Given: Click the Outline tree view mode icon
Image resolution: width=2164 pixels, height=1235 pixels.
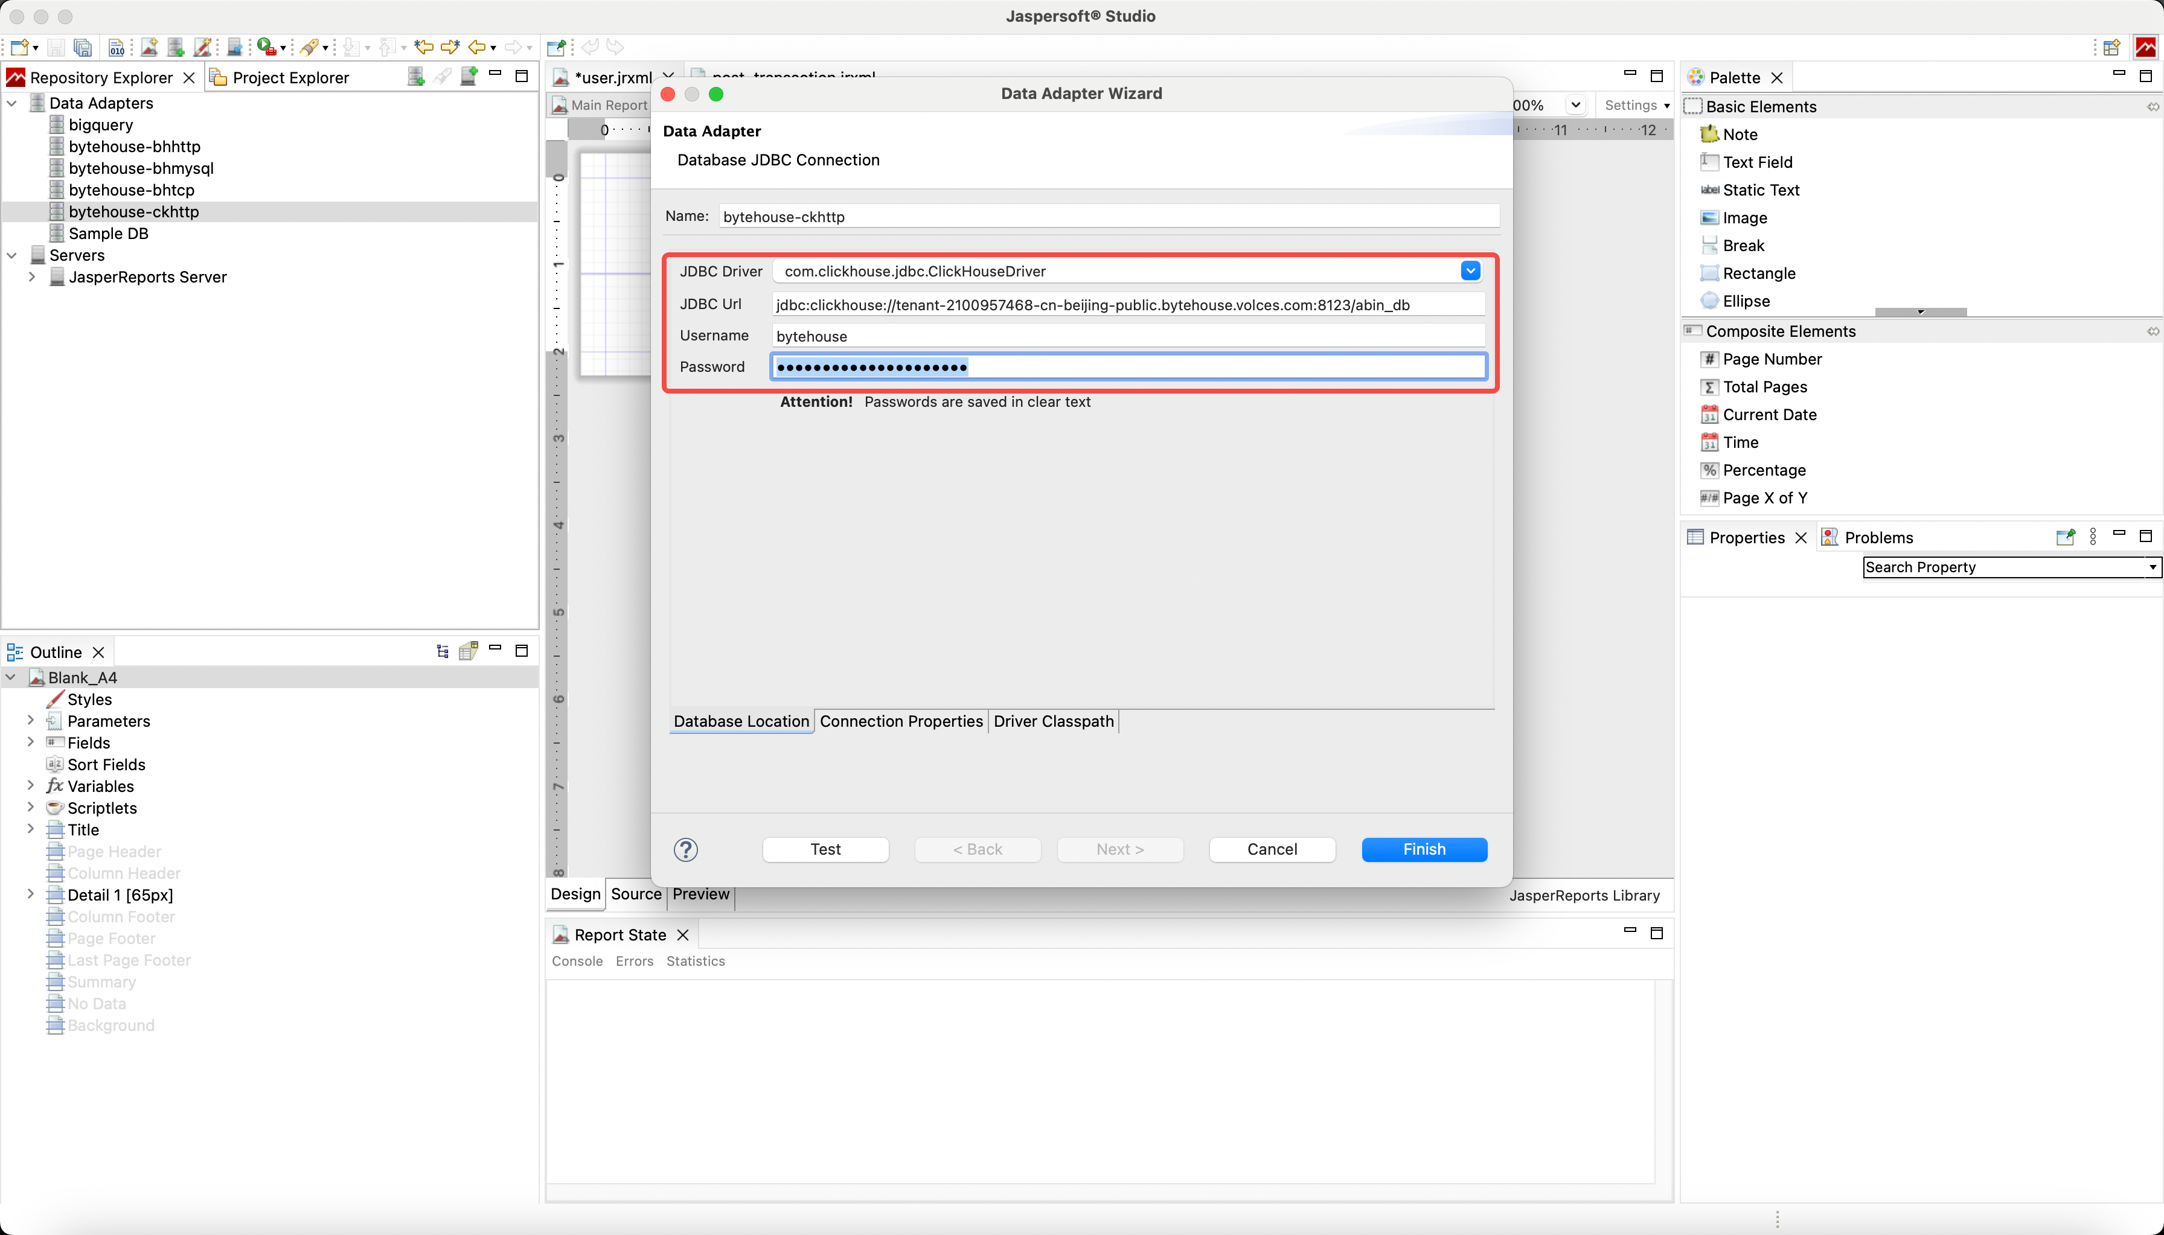Looking at the screenshot, I should click(x=442, y=651).
